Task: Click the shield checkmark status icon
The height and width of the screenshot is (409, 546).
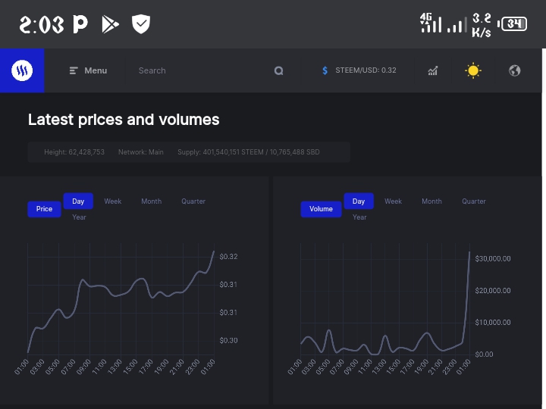Action: click(141, 24)
